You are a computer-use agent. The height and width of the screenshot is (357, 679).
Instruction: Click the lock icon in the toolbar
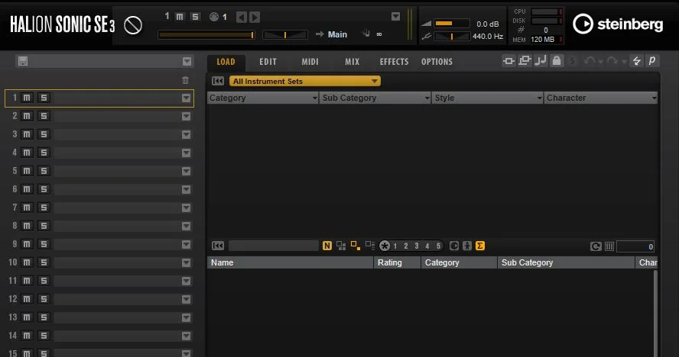(x=557, y=61)
